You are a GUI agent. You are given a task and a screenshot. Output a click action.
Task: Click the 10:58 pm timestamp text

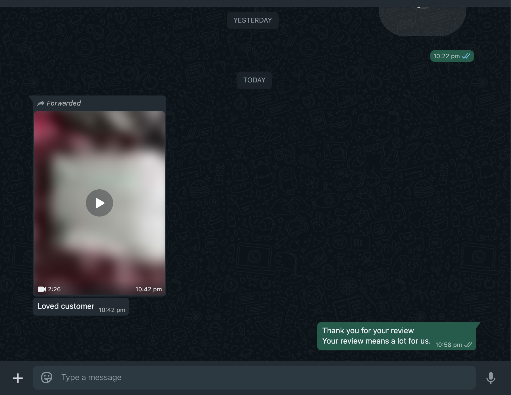click(x=448, y=345)
